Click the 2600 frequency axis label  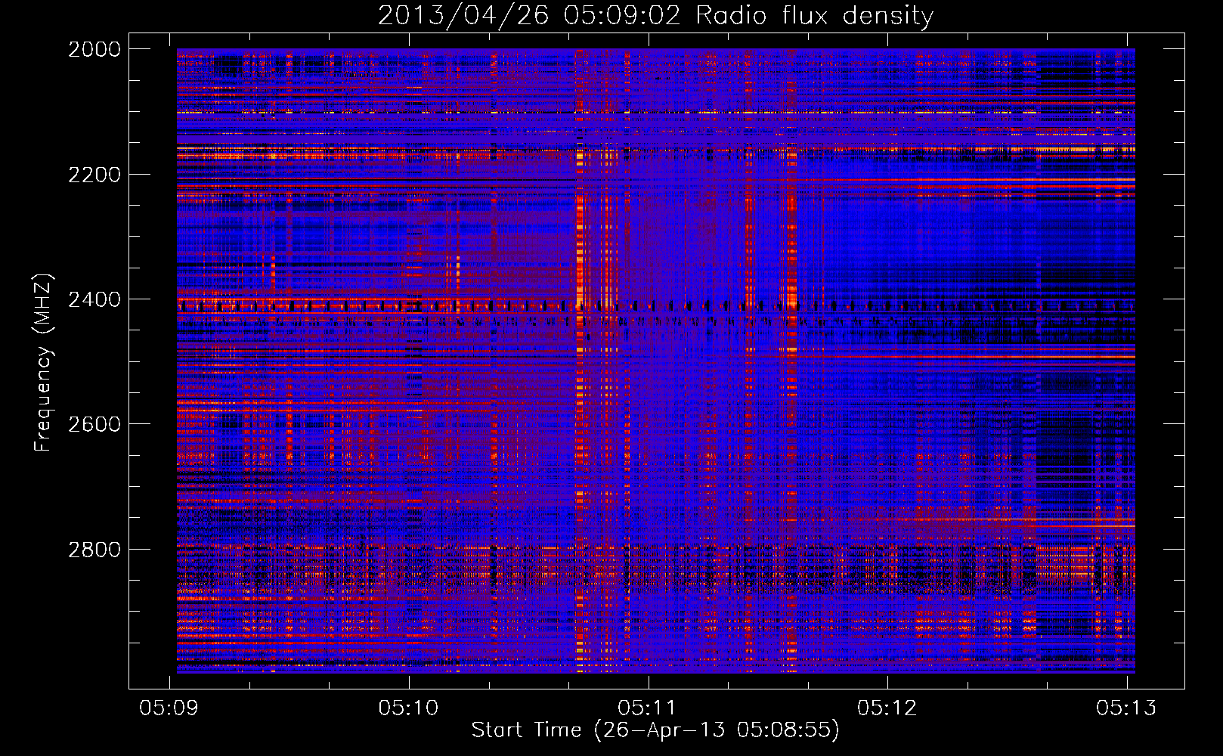(94, 424)
